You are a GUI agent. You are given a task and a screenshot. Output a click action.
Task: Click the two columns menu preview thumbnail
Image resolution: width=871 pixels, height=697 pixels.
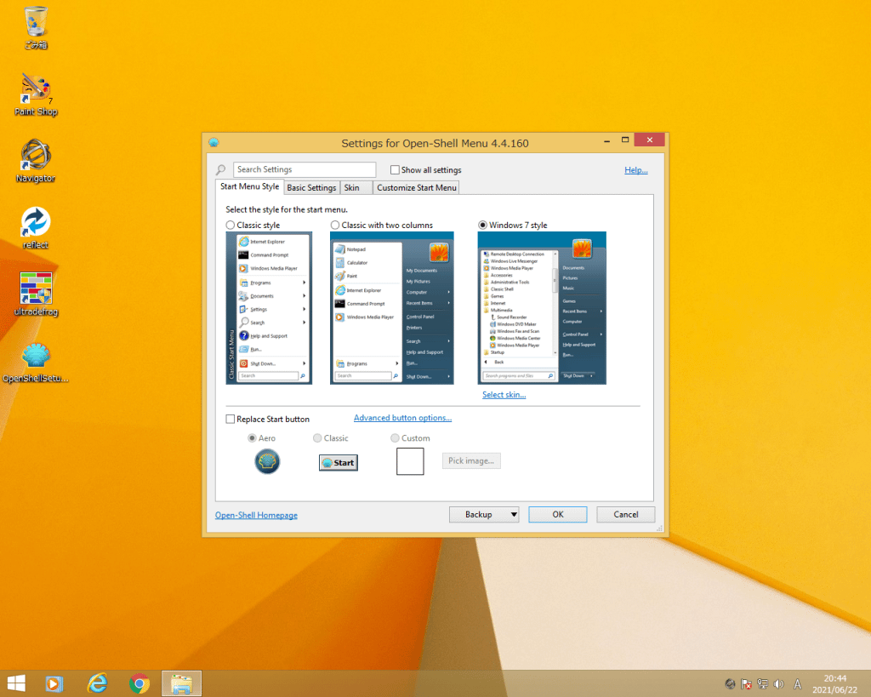[391, 308]
